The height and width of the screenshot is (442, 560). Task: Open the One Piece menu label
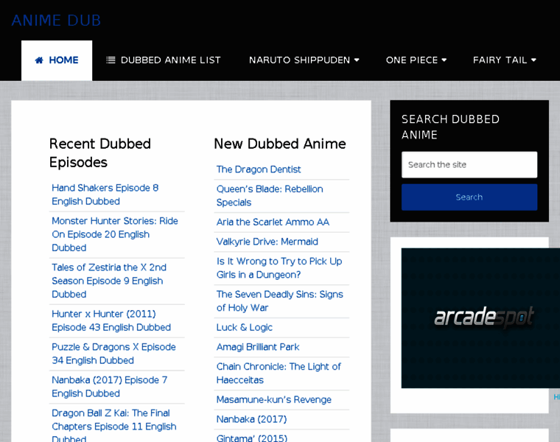pos(412,60)
